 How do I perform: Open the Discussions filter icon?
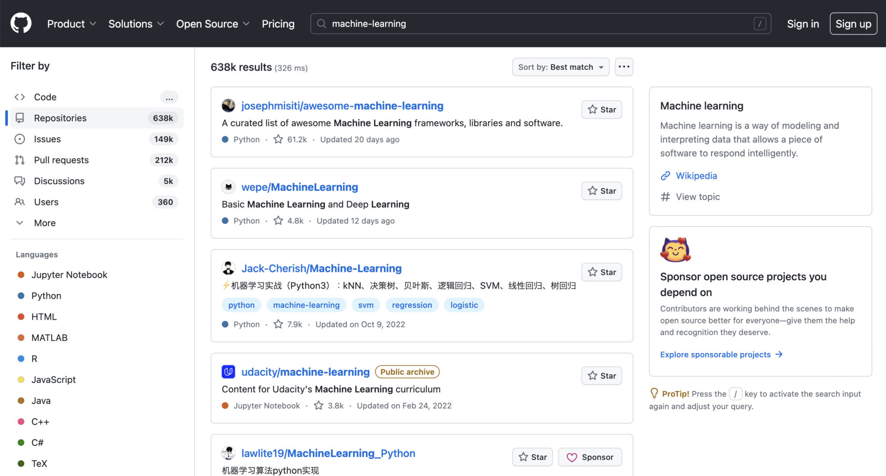19,181
